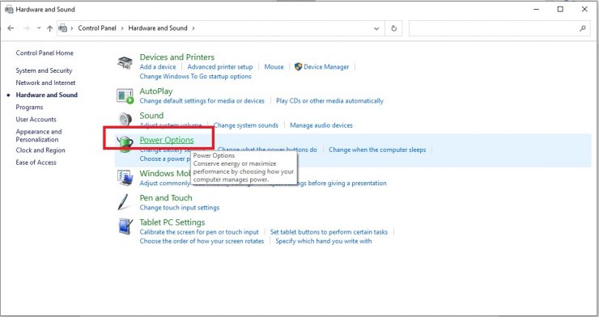This screenshot has height=317, width=599.
Task: Expand the chevron after Hardware and Sound breadcrumb
Action: (193, 28)
